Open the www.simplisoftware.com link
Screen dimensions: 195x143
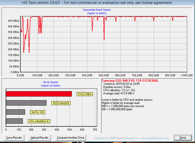click(154, 138)
